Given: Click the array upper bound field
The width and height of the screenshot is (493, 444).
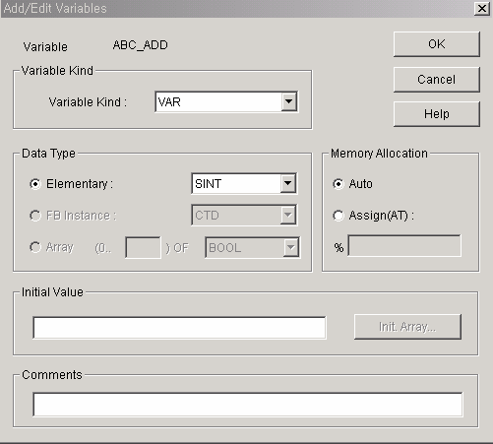Looking at the screenshot, I should [143, 247].
